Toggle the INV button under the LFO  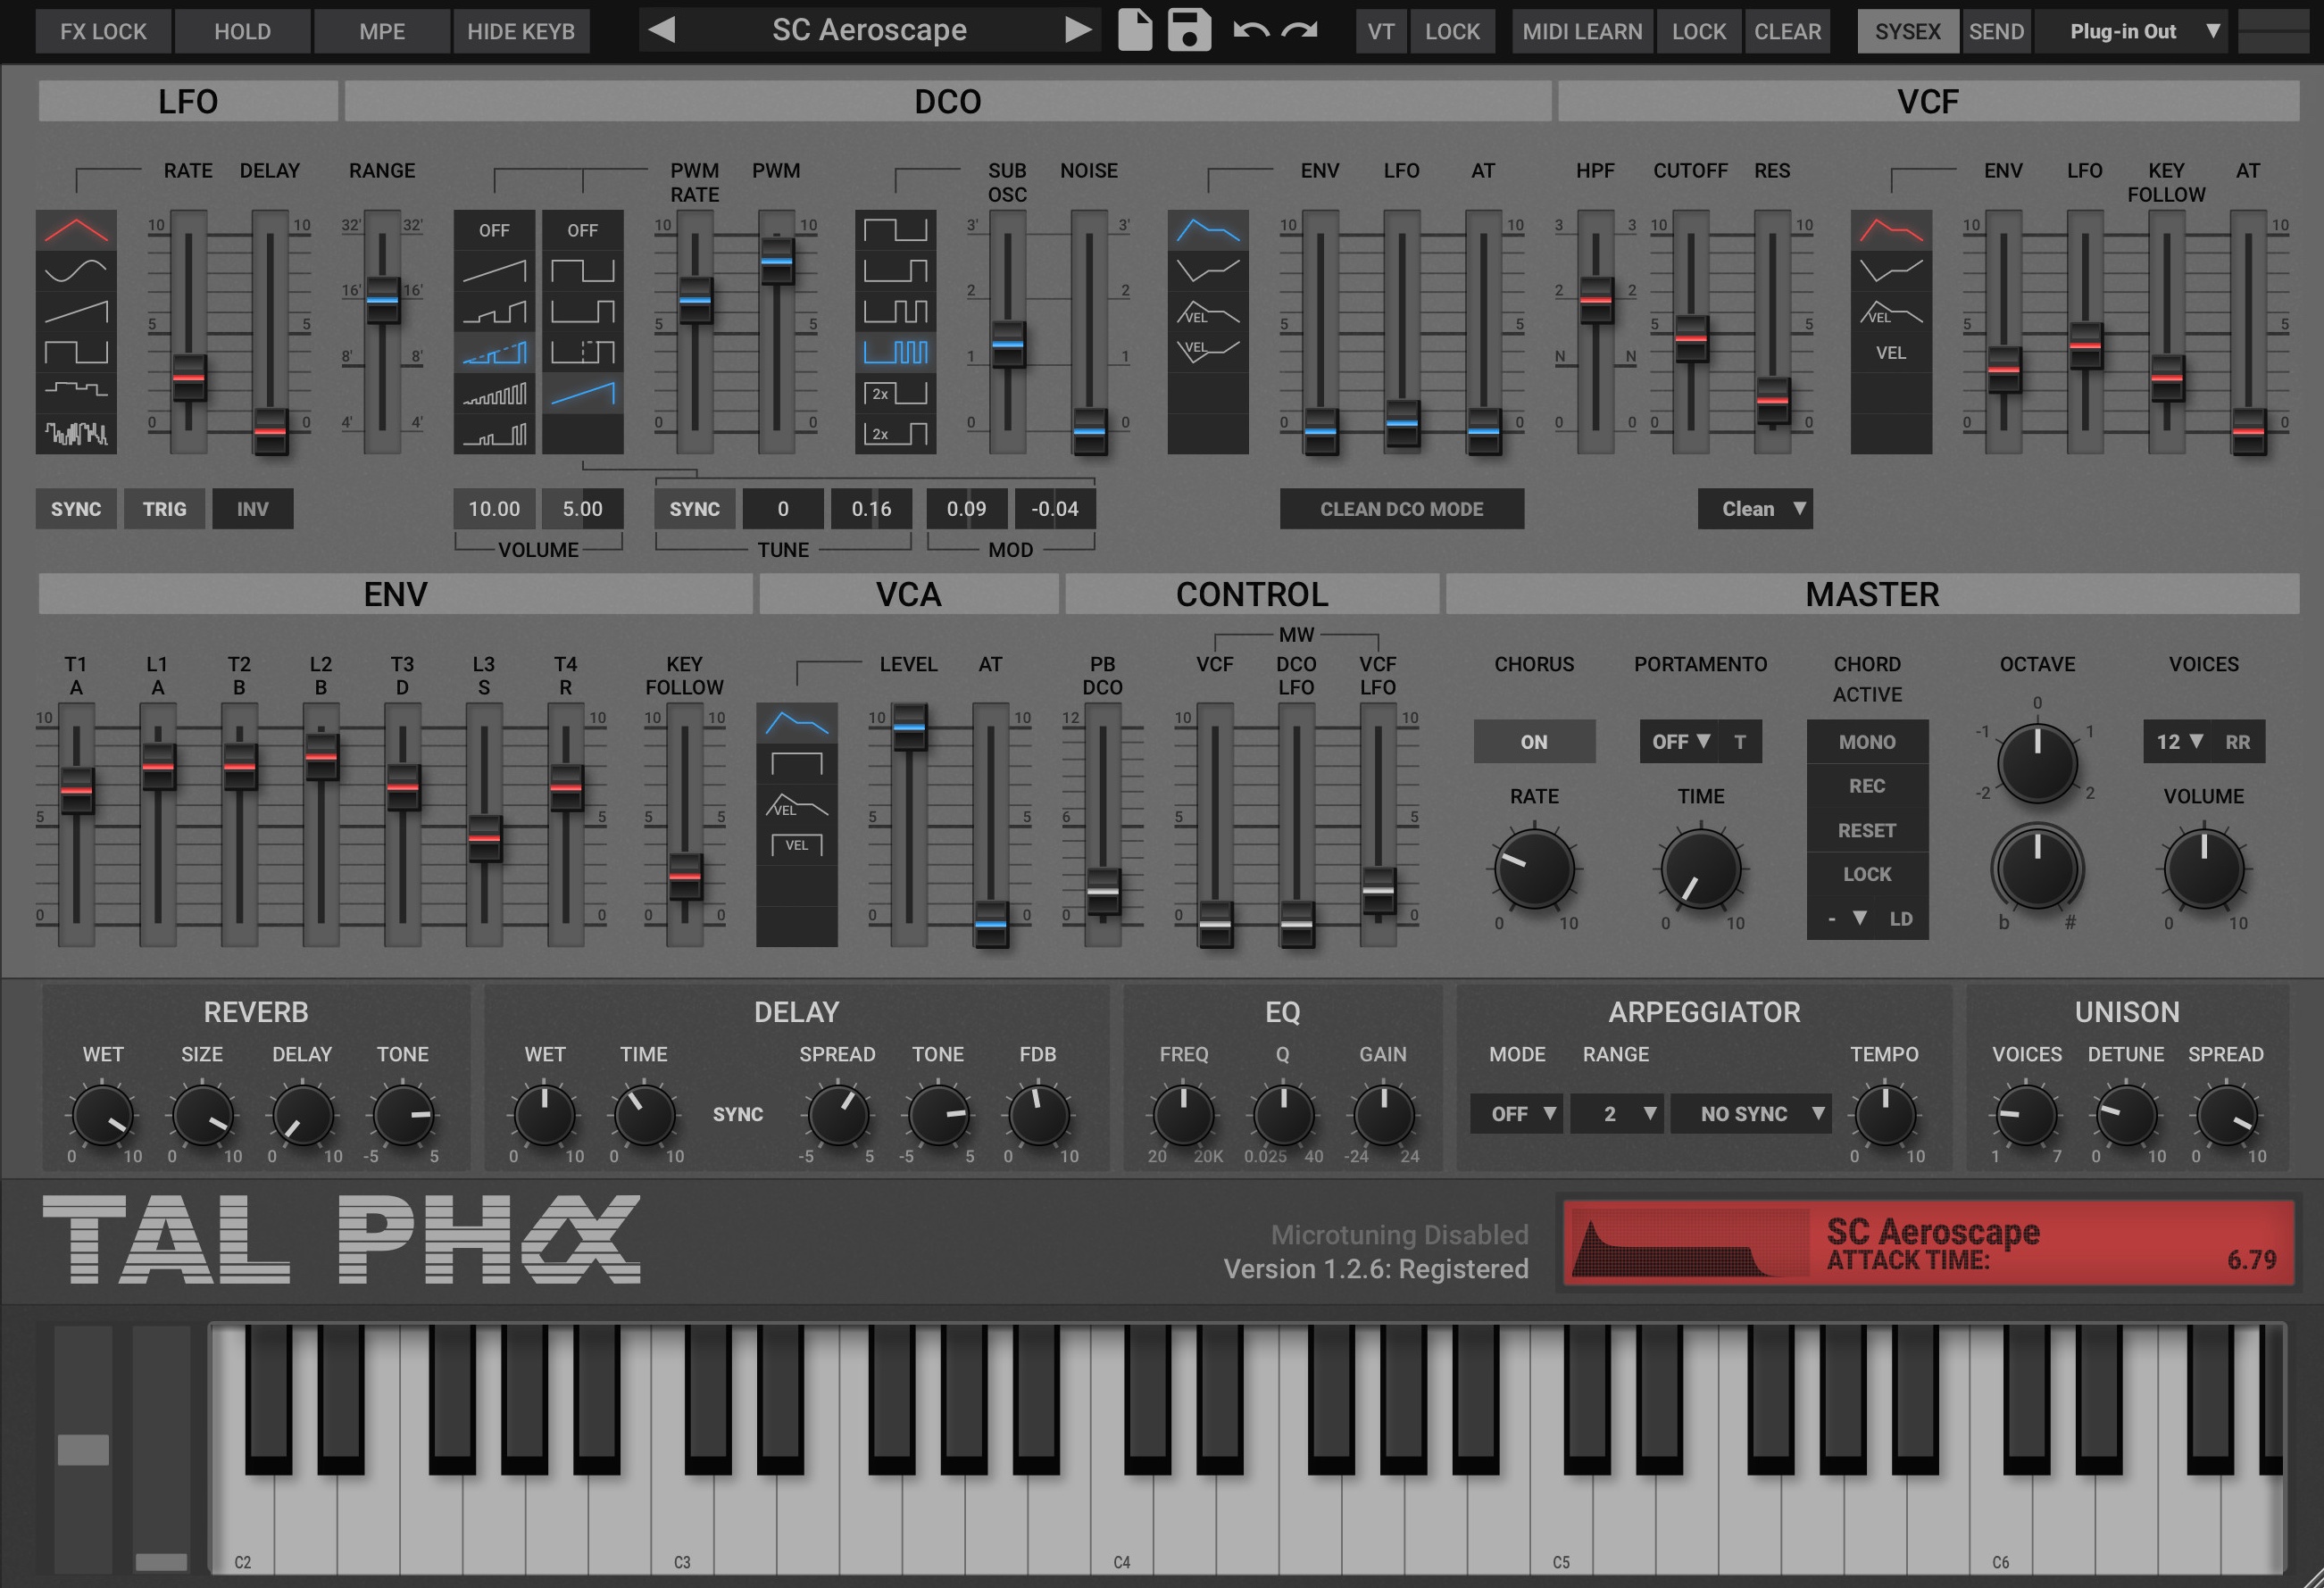(x=252, y=509)
